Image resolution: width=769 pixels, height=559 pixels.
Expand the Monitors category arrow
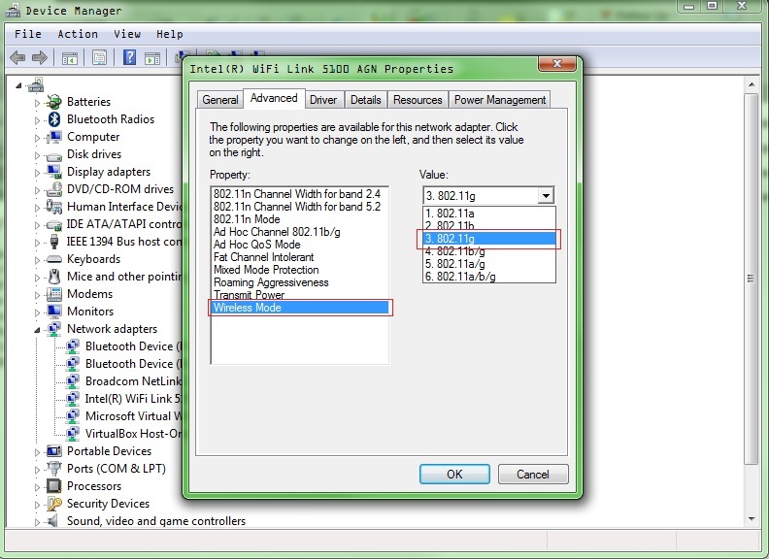pos(38,312)
